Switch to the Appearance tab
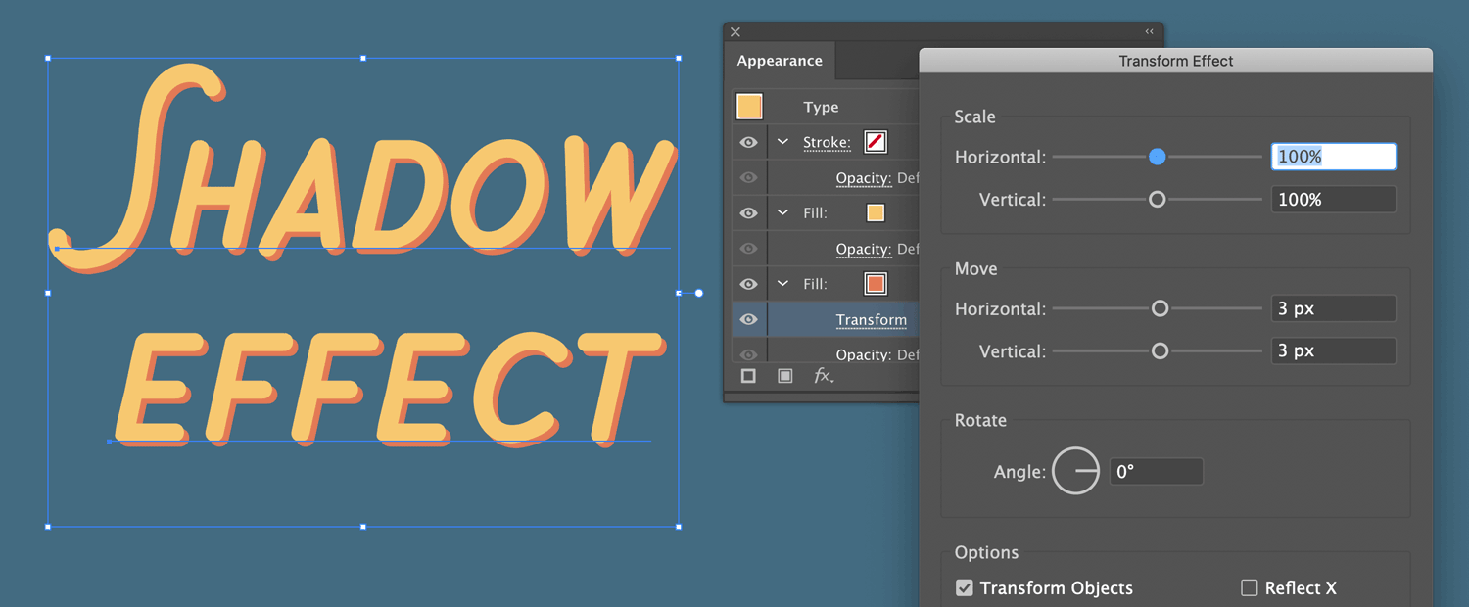This screenshot has width=1469, height=607. [779, 61]
